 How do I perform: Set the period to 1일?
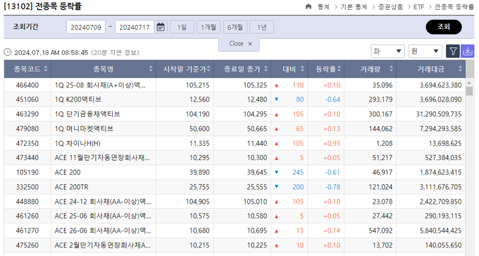(182, 28)
